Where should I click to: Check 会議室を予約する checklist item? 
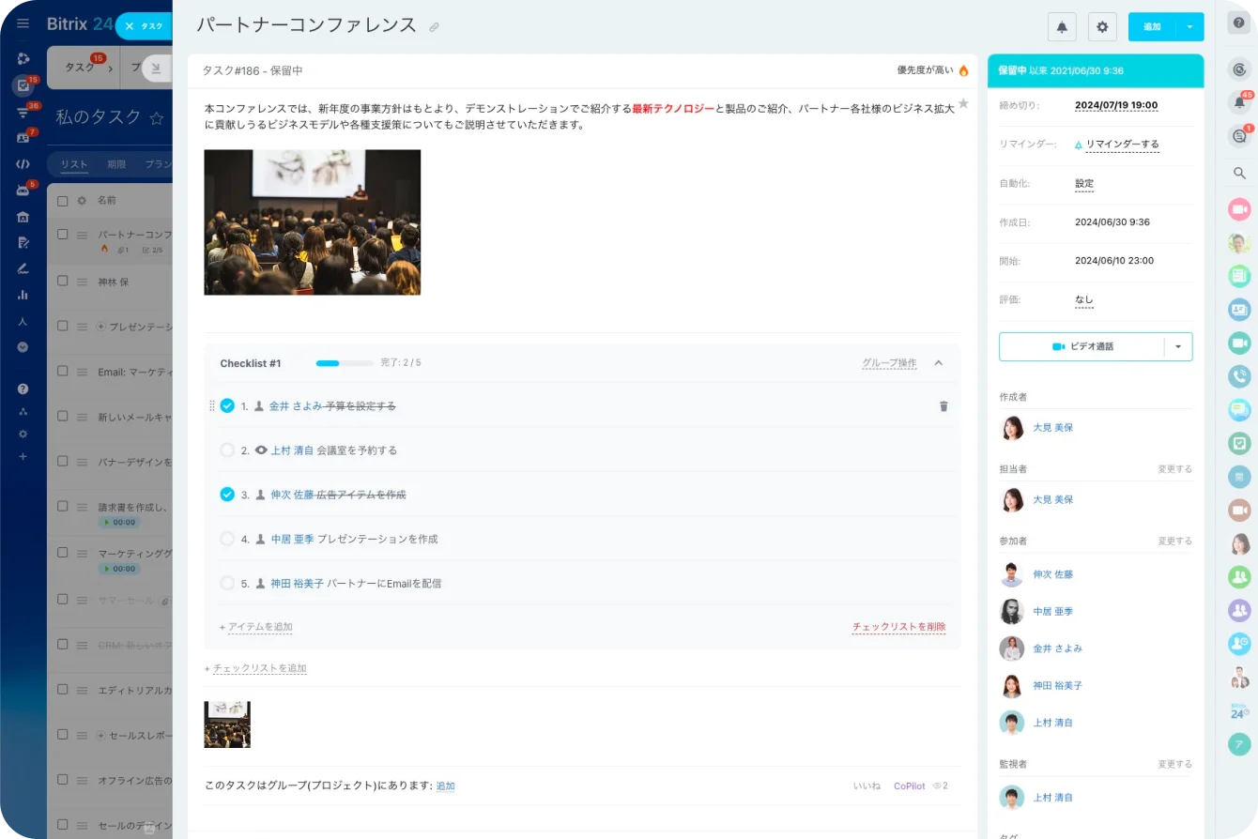[x=227, y=450]
